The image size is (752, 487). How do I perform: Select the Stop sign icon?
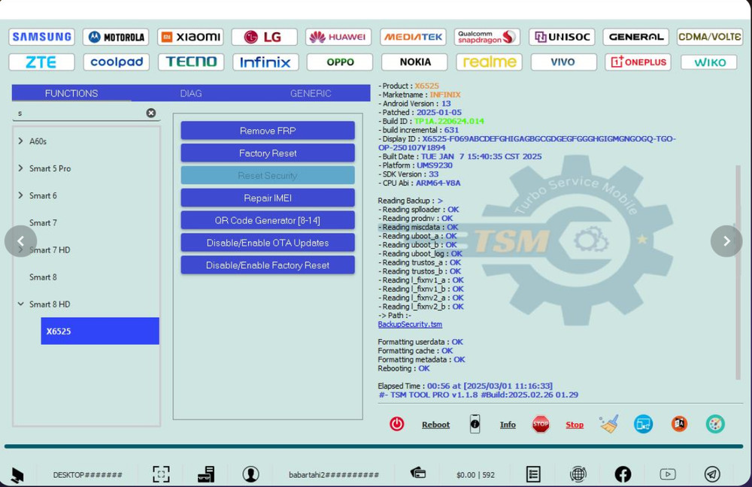click(541, 423)
